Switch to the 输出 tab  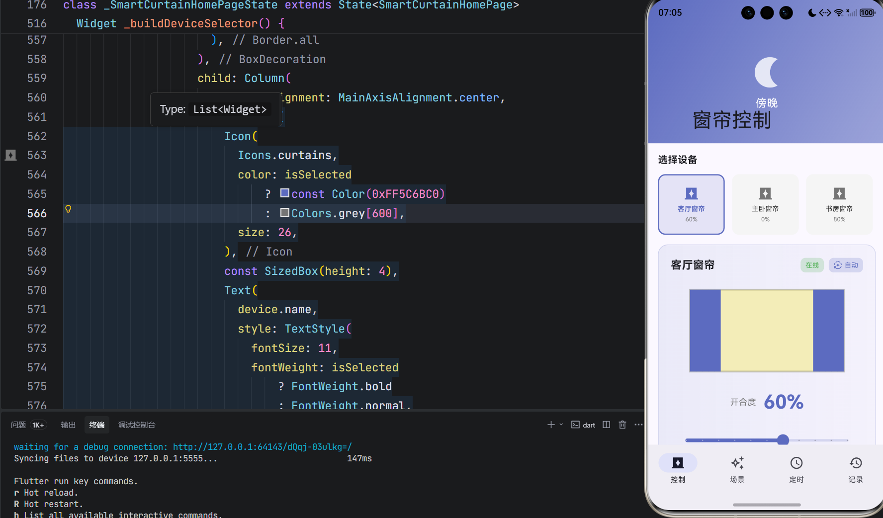pos(68,425)
